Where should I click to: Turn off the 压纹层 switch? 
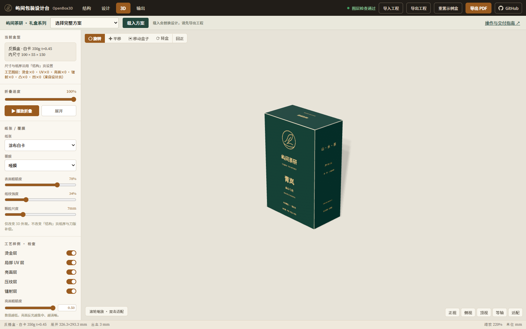coord(71,282)
